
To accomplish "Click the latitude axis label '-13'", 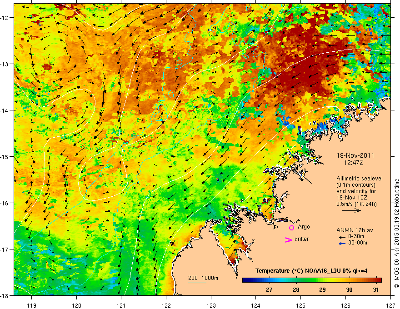I will click(x=5, y=64).
